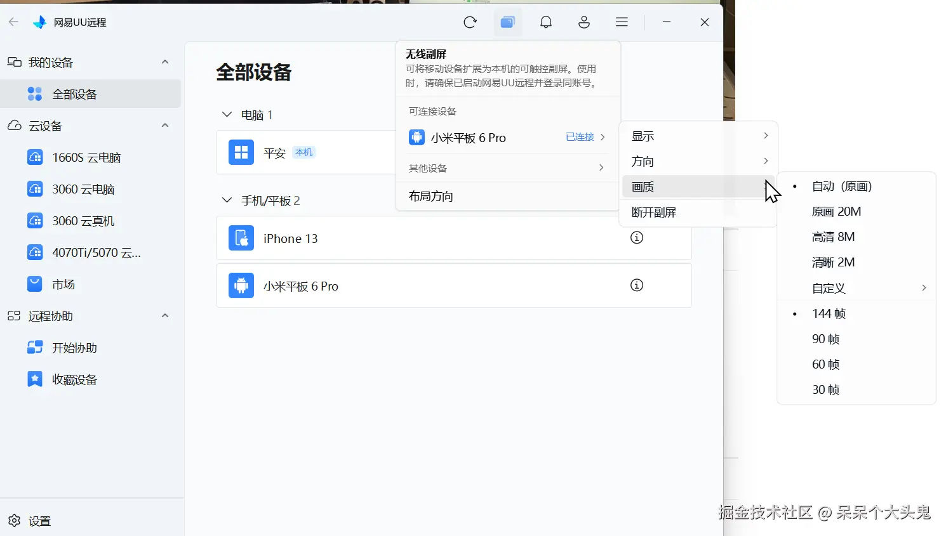Image resolution: width=946 pixels, height=536 pixels.
Task: Click the 开始协助 assist icon
Action: pos(35,348)
